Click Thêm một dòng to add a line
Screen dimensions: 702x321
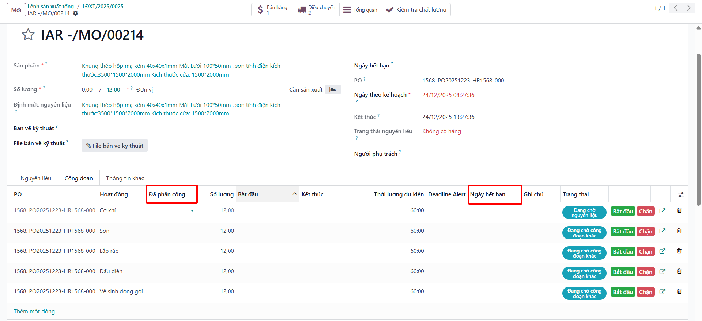pos(34,312)
